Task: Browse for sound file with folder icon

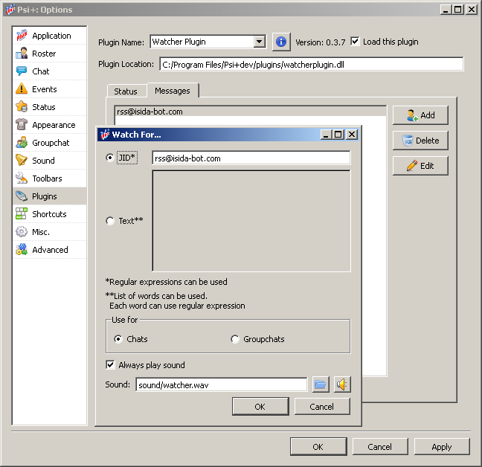Action: (320, 384)
